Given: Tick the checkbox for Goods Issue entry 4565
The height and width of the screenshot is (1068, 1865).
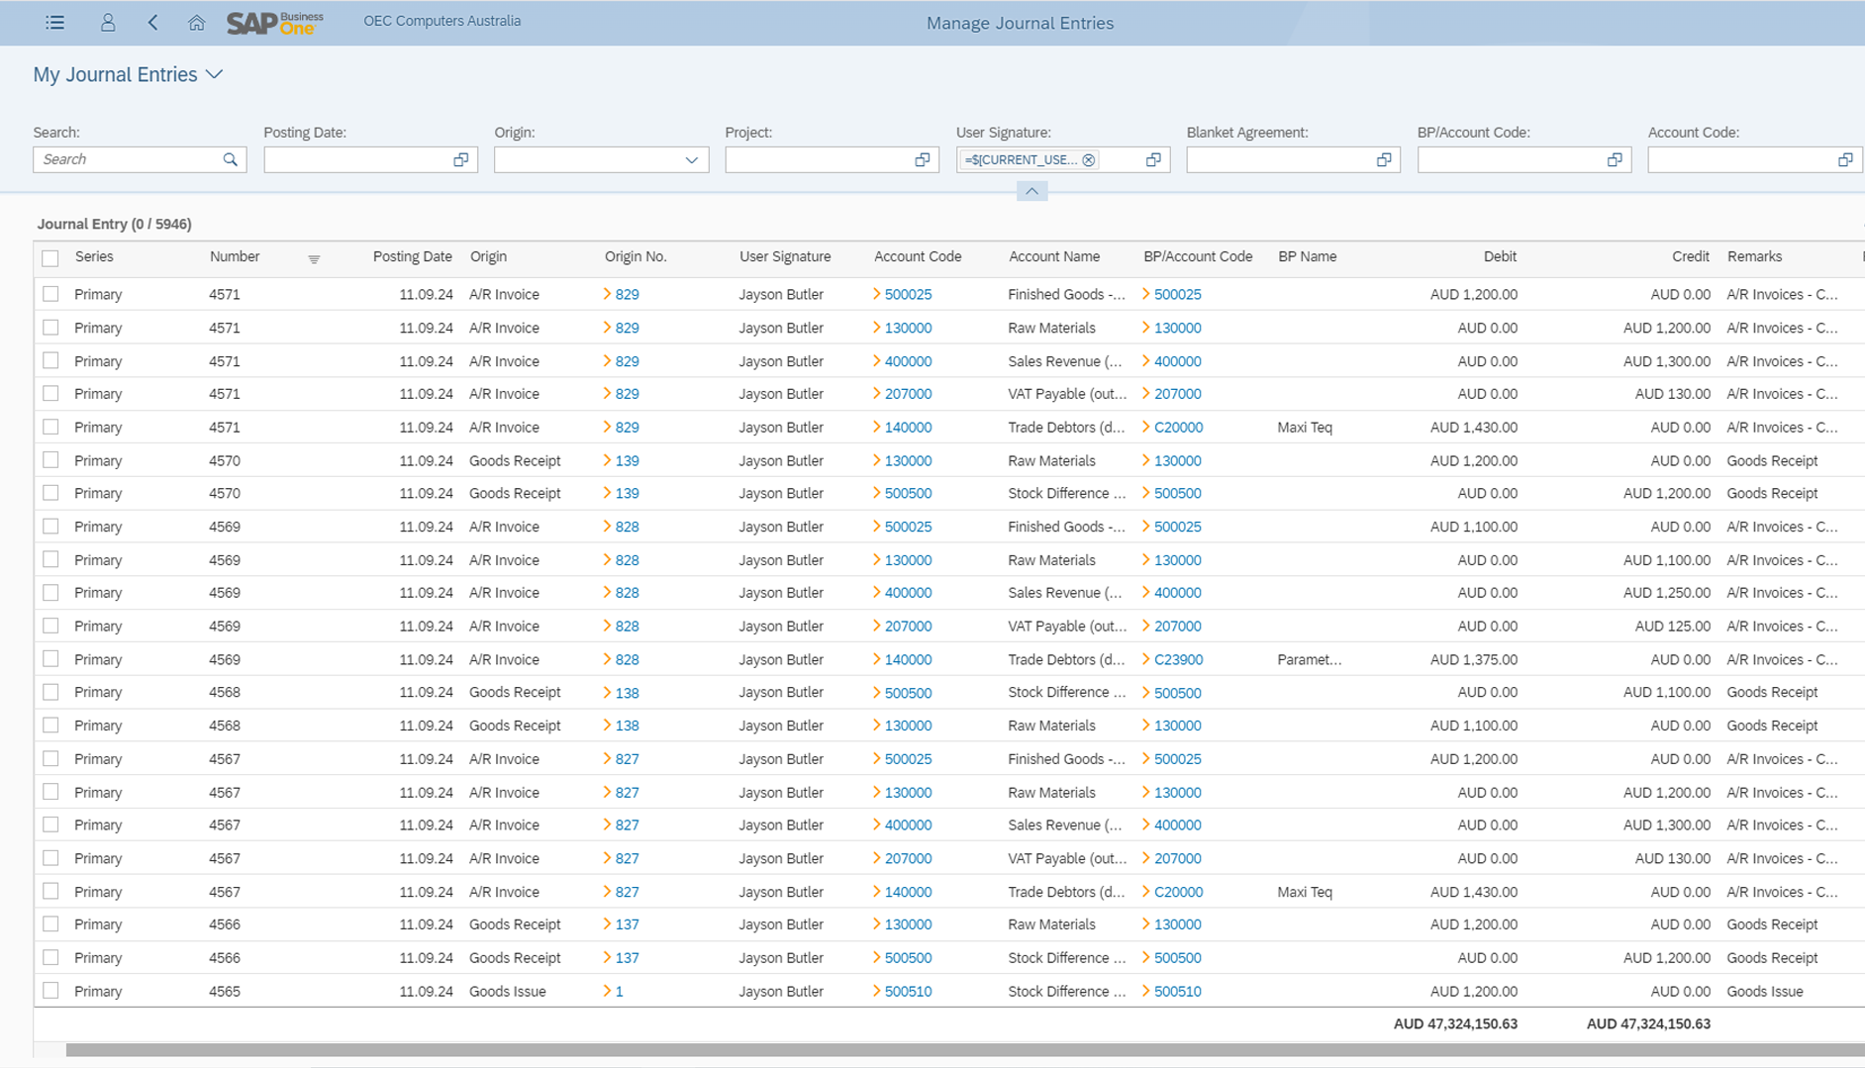Looking at the screenshot, I should coord(50,991).
